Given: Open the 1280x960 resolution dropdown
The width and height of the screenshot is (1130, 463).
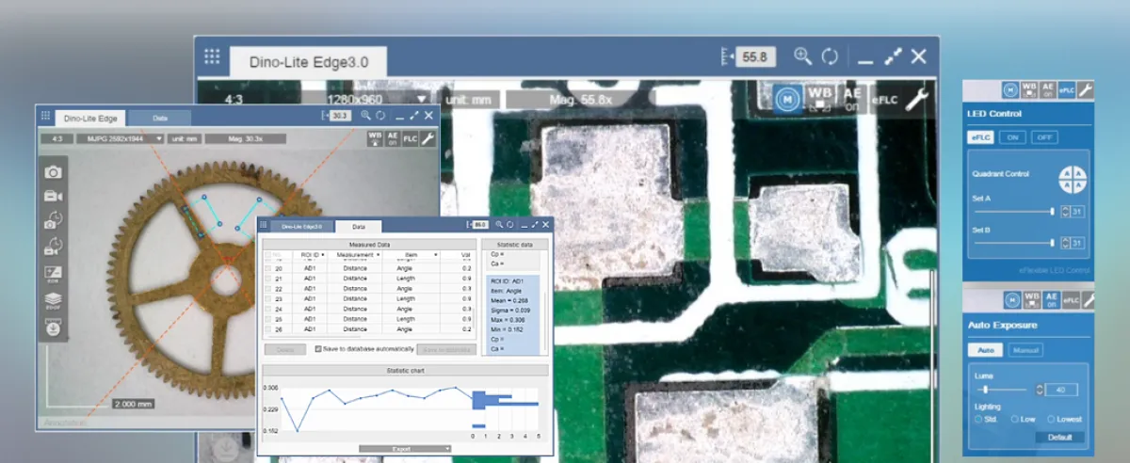Looking at the screenshot, I should (x=377, y=100).
